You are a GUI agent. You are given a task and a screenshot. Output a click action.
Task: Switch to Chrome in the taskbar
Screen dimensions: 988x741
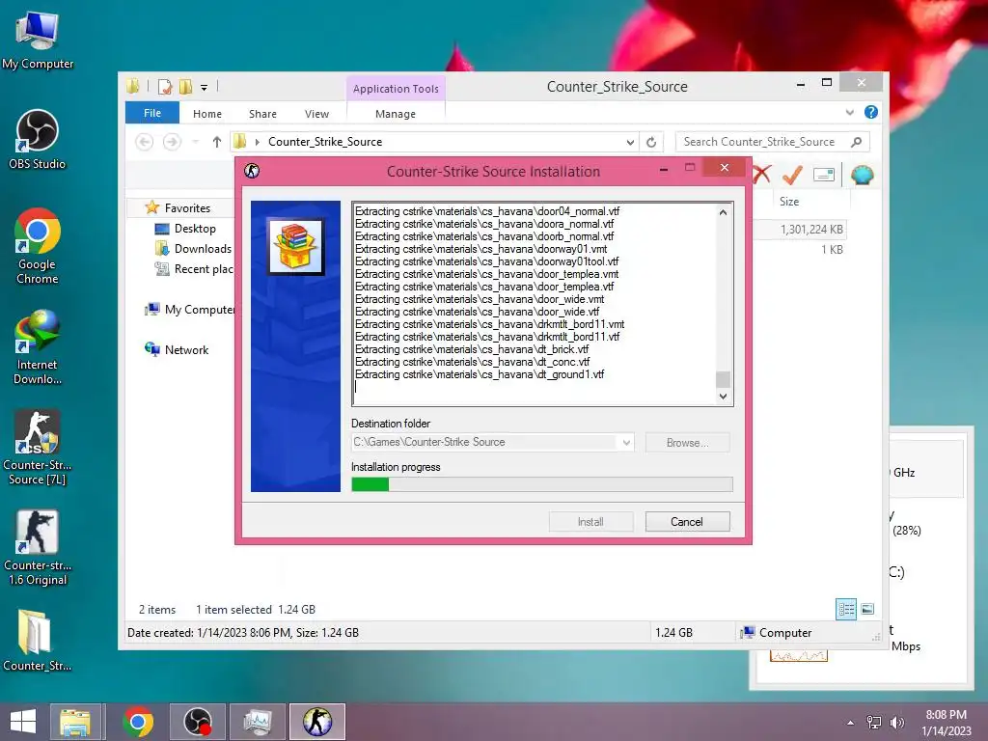pyautogui.click(x=138, y=722)
